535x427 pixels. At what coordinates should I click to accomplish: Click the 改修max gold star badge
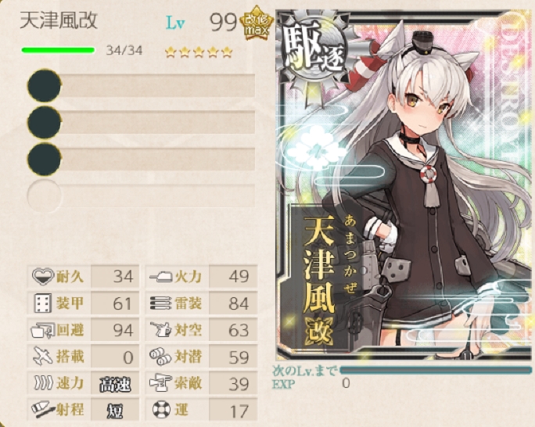[x=257, y=23]
